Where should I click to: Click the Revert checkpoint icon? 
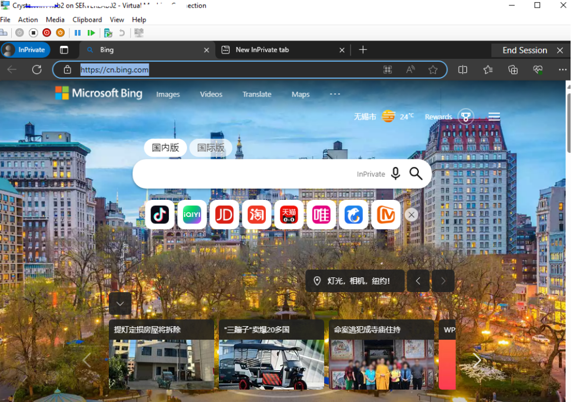(121, 33)
